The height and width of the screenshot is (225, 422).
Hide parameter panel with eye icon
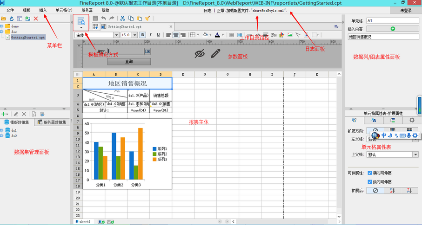point(200,53)
